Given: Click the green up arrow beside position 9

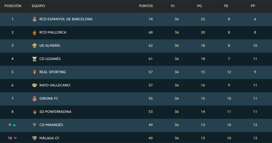Looking at the screenshot, I should point(14,125).
